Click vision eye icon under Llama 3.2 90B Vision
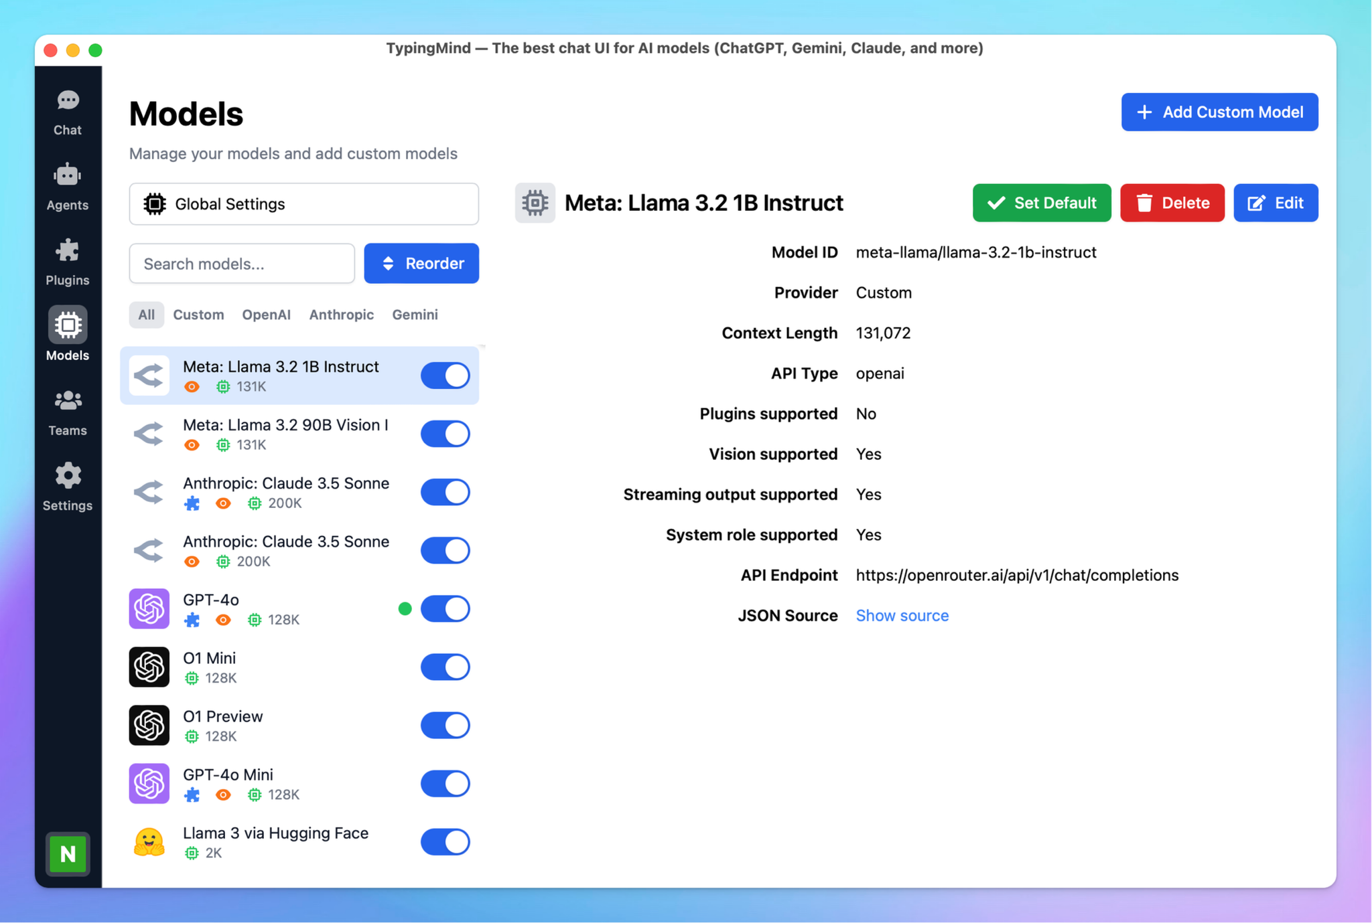Image resolution: width=1372 pixels, height=923 pixels. pyautogui.click(x=192, y=445)
